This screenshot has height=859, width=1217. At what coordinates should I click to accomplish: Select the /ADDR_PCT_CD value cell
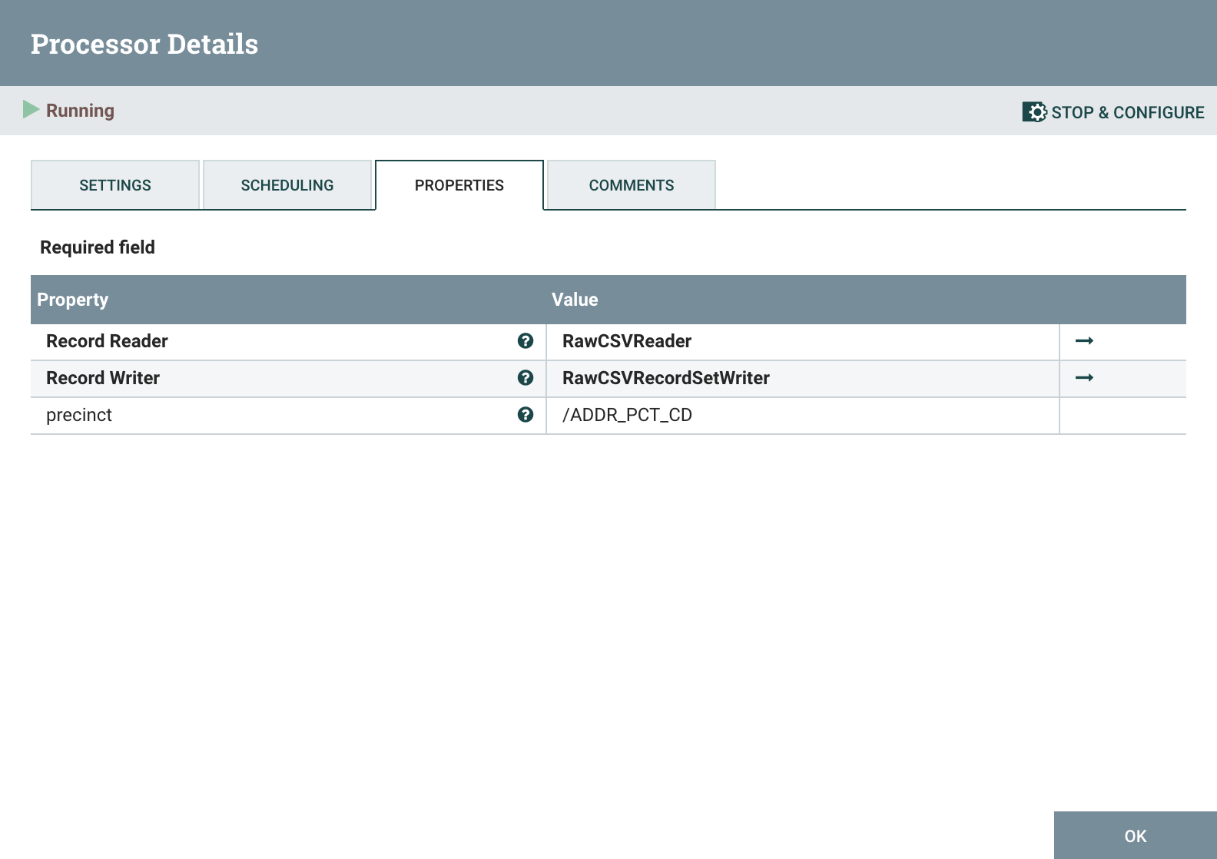click(x=803, y=416)
